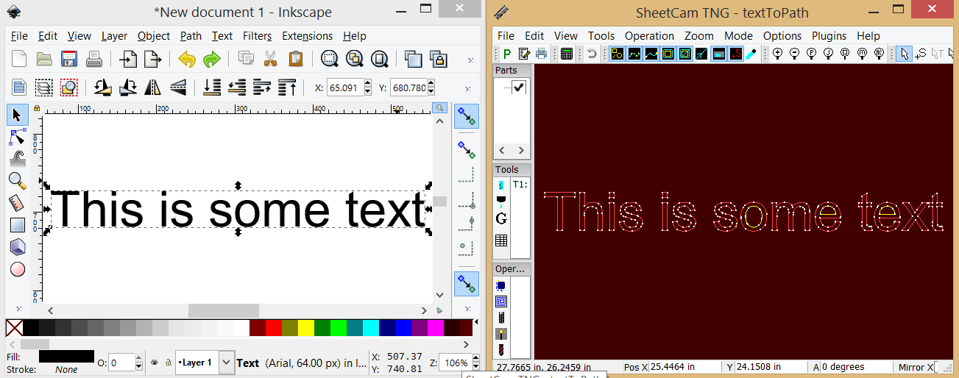Click the green P icon in SheetCam

[x=506, y=54]
